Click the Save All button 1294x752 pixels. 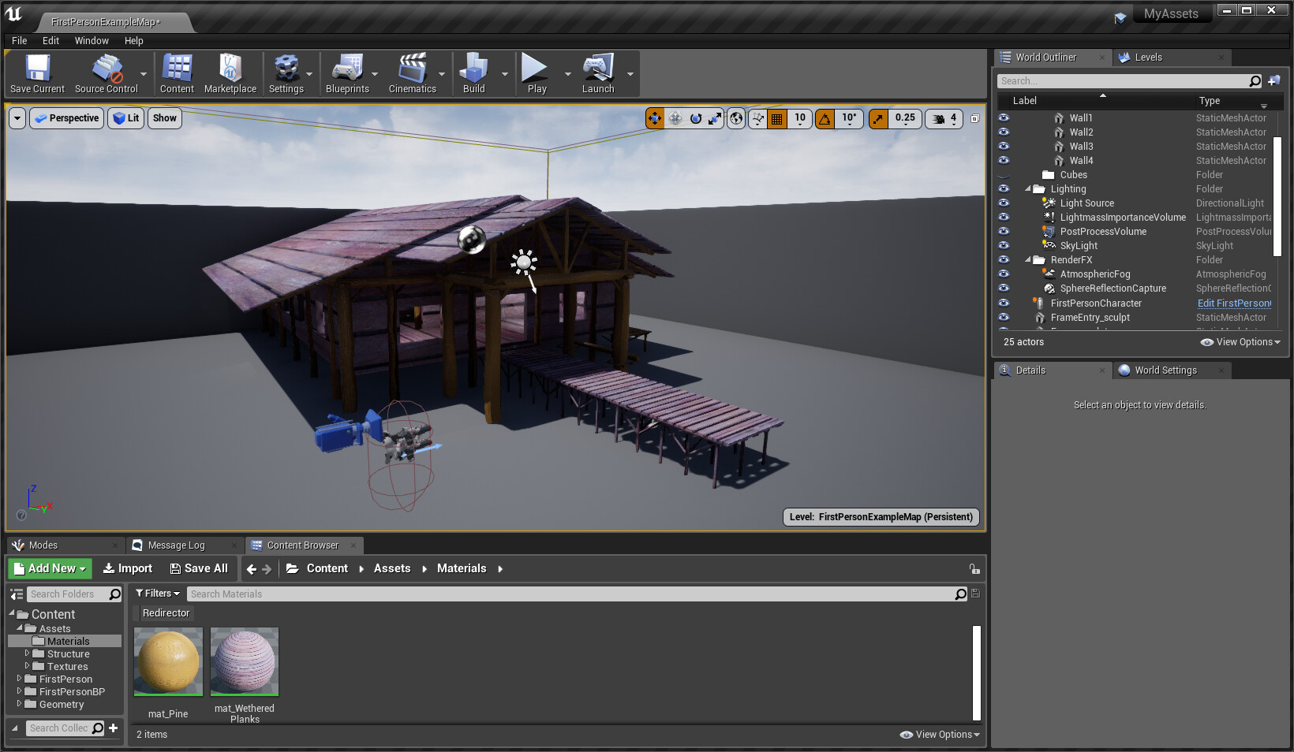[x=199, y=568]
